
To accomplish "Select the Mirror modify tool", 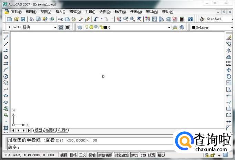I will click(229, 51).
